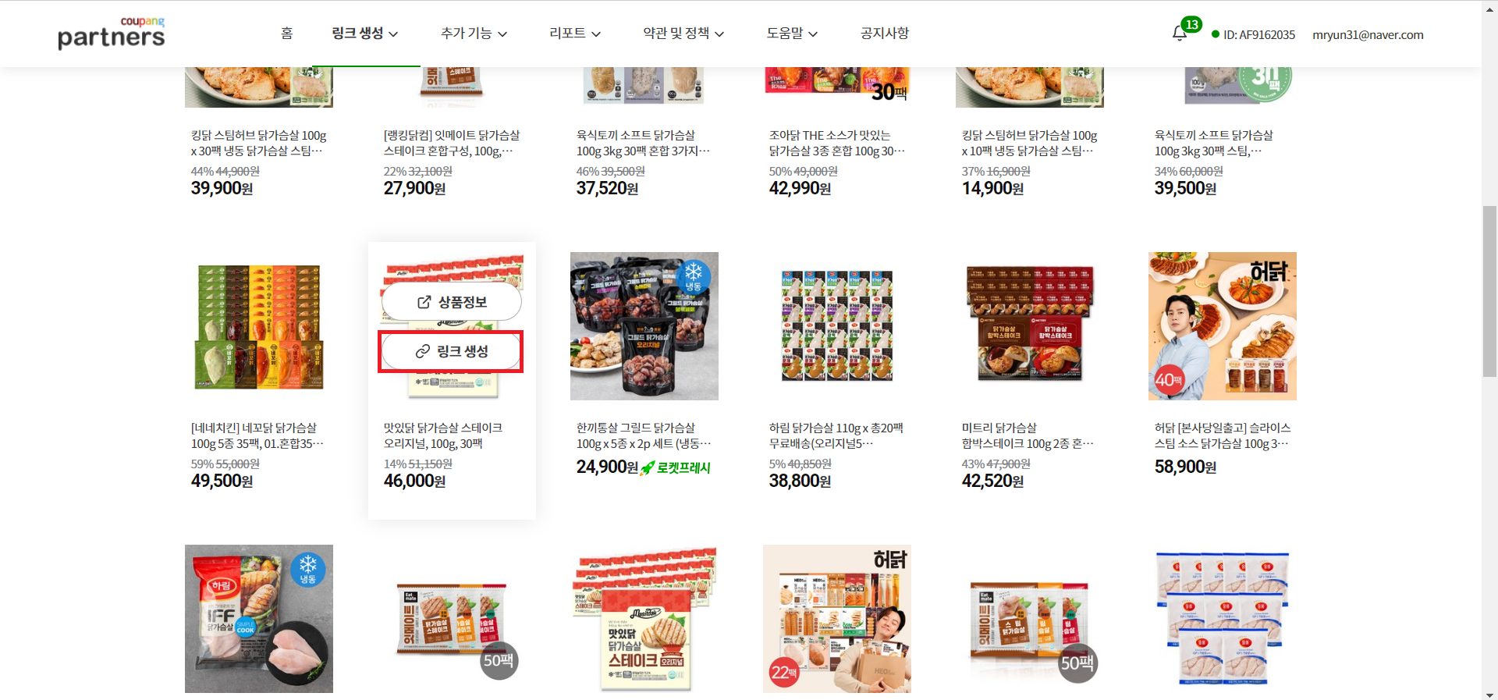Viewport: 1498px width, 700px height.
Task: Click the 로켓프레시 rocket badge
Action: pos(676,467)
